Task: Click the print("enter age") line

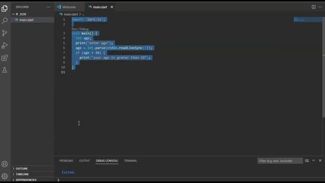Action: coord(94,43)
